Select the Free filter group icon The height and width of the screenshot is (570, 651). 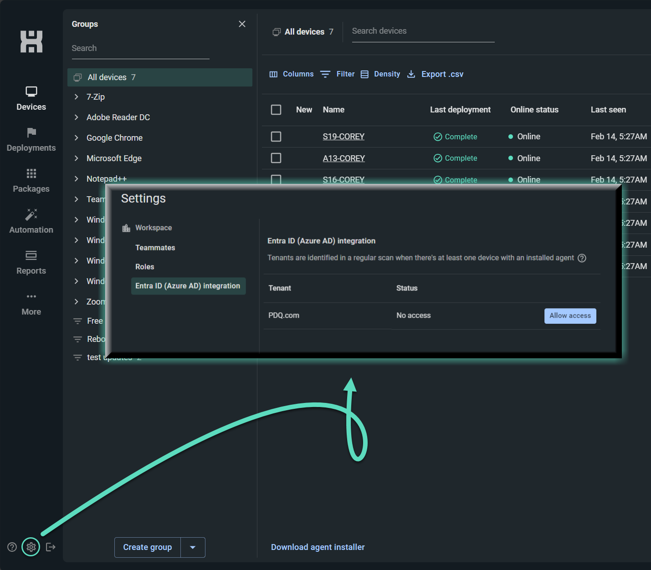coord(78,321)
